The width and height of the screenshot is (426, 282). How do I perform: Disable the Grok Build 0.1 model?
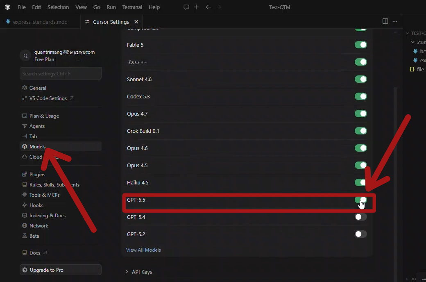[x=360, y=131]
